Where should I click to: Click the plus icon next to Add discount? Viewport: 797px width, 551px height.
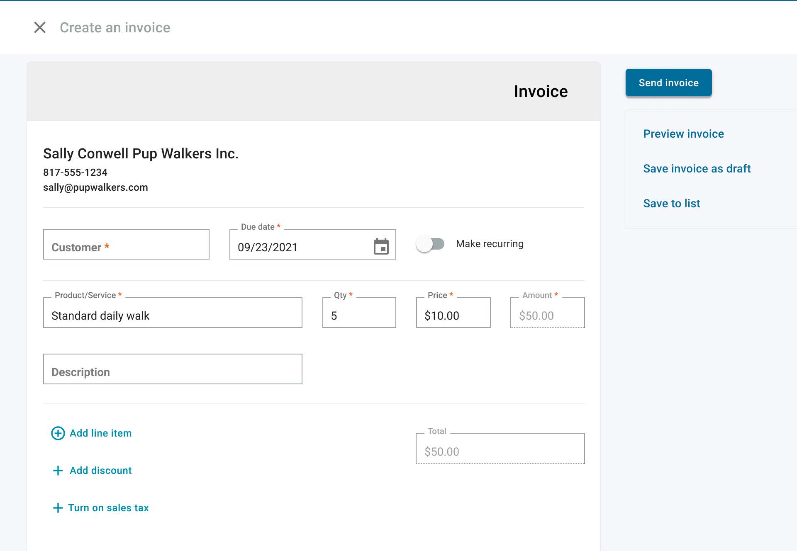tap(58, 471)
